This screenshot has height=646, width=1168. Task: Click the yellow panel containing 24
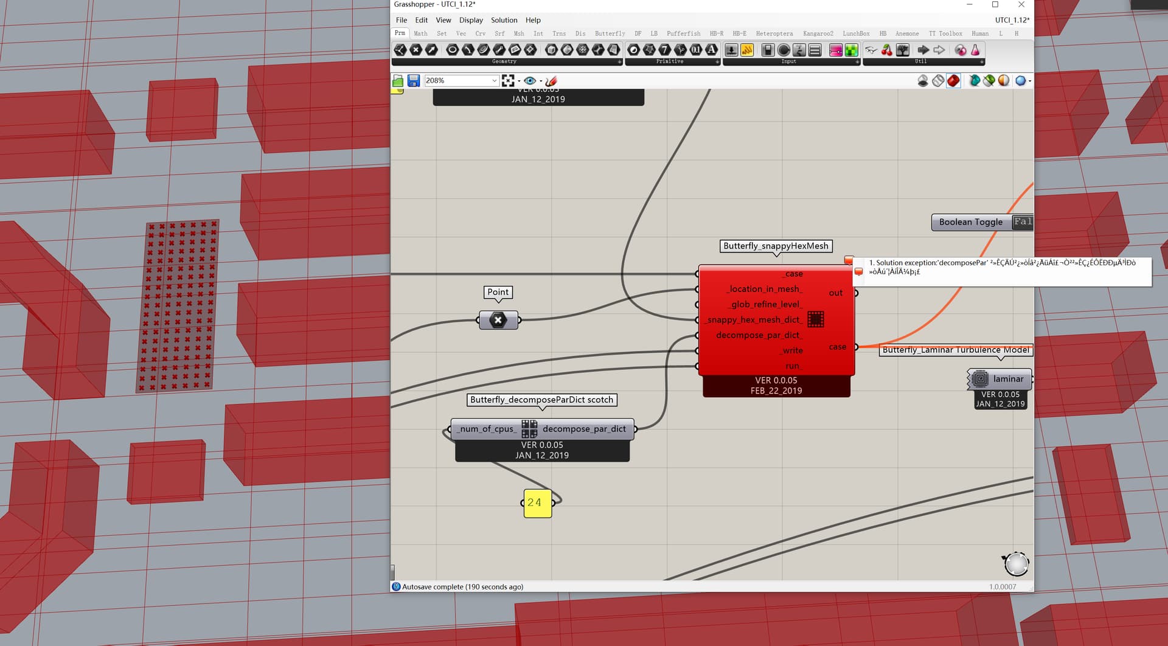click(537, 503)
